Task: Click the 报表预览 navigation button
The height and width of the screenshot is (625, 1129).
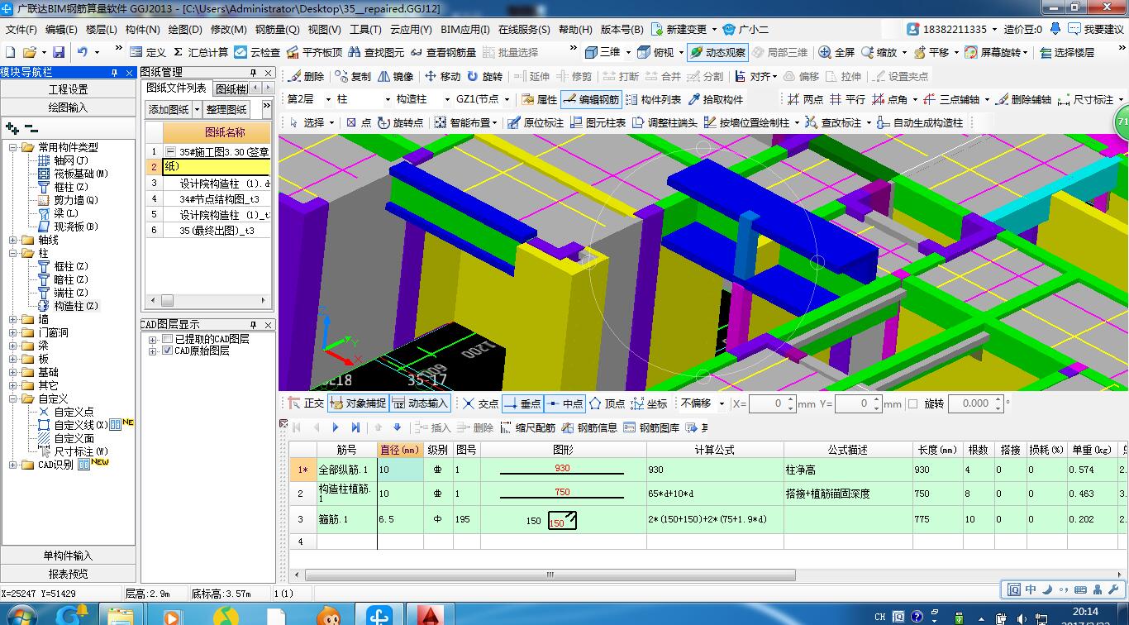Action: (68, 574)
